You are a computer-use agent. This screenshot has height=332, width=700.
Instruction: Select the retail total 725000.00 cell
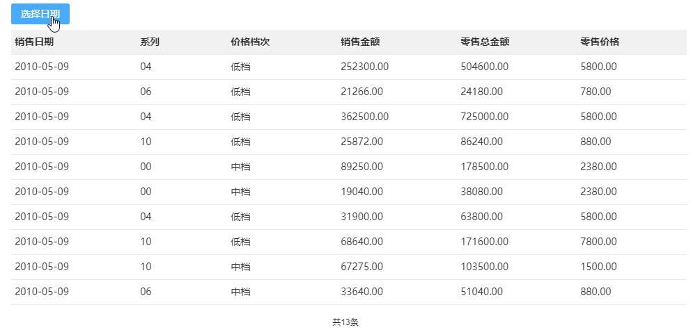coord(485,117)
